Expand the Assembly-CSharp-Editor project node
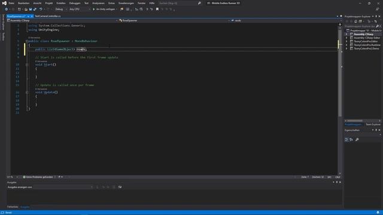Image resolution: width=383 pixels, height=215 pixels. [346, 38]
